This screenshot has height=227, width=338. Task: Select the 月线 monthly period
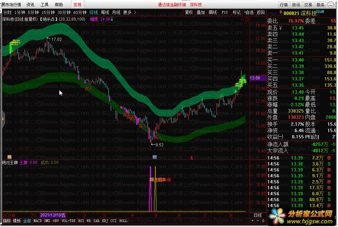(x=116, y=13)
